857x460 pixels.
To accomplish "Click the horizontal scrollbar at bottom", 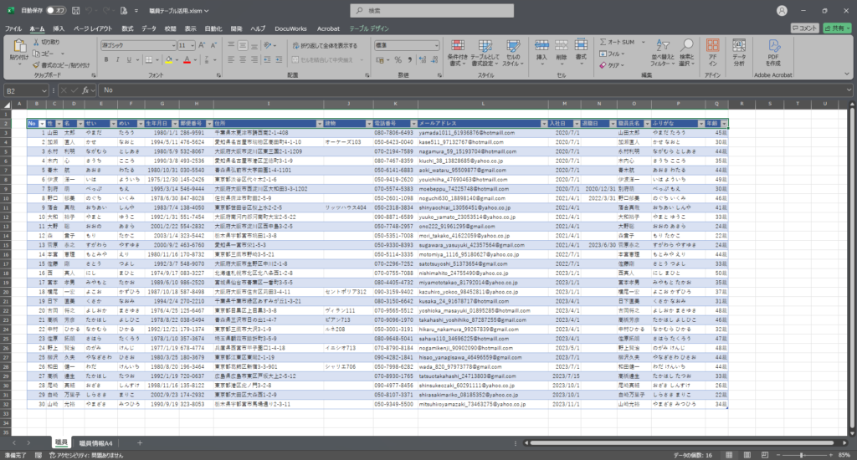I will click(x=682, y=443).
